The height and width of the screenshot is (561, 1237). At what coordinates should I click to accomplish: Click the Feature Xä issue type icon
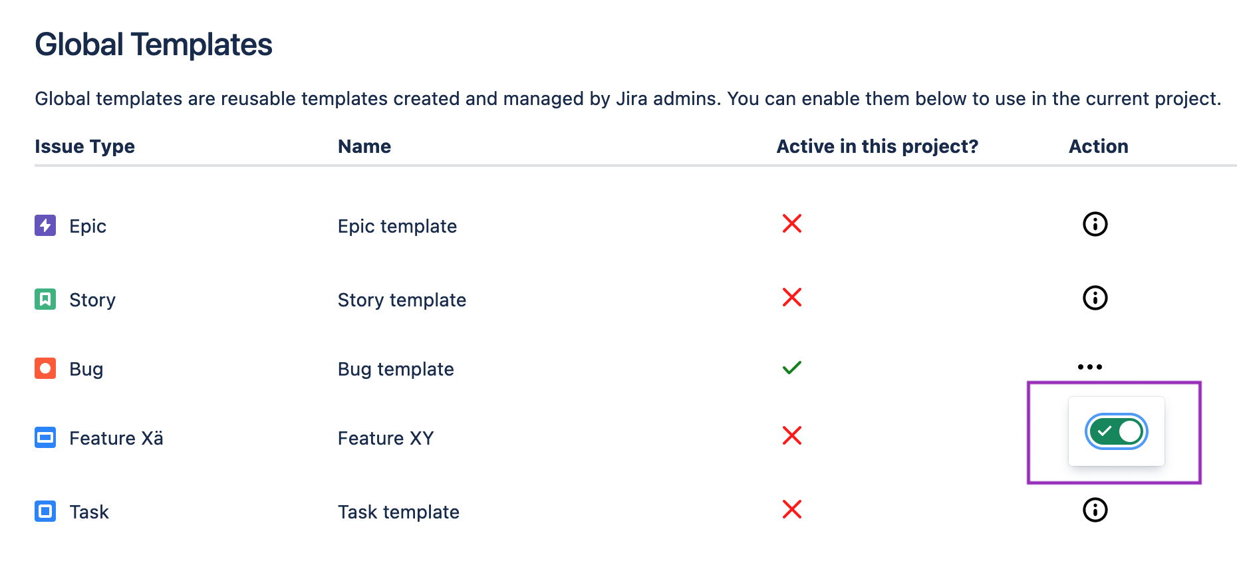(45, 437)
